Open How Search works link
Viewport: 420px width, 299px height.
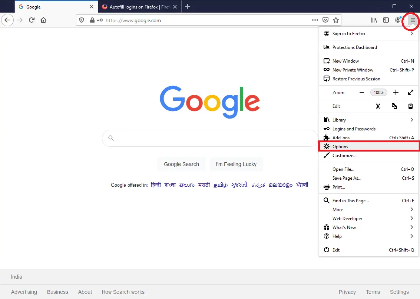pos(123,292)
